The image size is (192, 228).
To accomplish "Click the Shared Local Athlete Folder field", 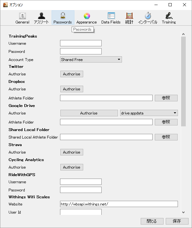I will [106, 137].
